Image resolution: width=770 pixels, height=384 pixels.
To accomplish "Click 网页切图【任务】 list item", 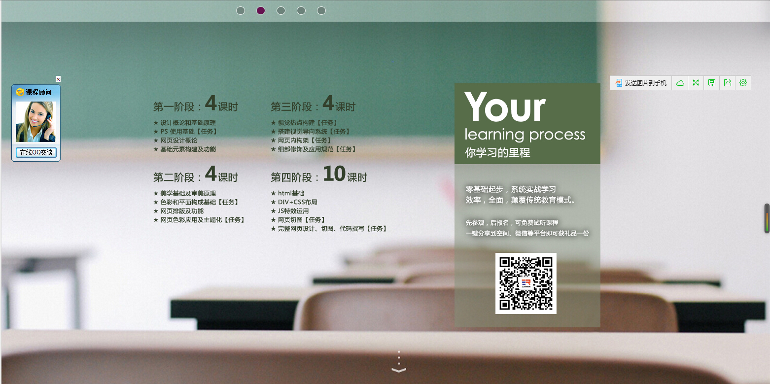I will pos(298,220).
